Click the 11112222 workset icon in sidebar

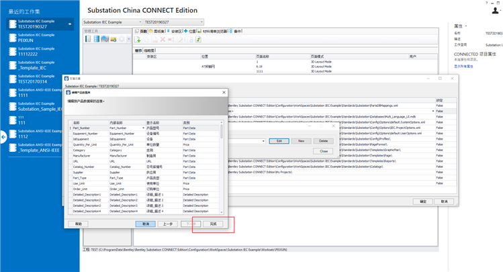pos(13,52)
